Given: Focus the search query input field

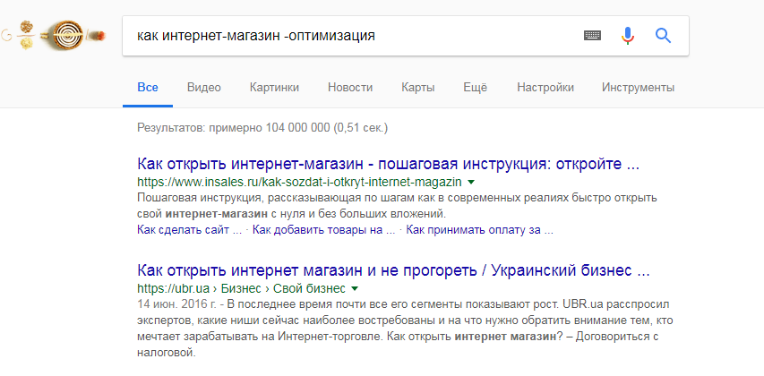Looking at the screenshot, I should tap(349, 36).
